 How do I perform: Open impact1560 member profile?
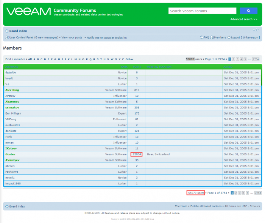13,184
